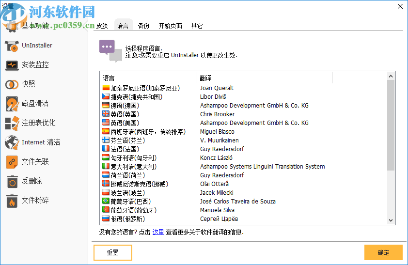Image resolution: width=408 pixels, height=265 pixels.
Task: Click the Czech flag icon
Action: 106,96
